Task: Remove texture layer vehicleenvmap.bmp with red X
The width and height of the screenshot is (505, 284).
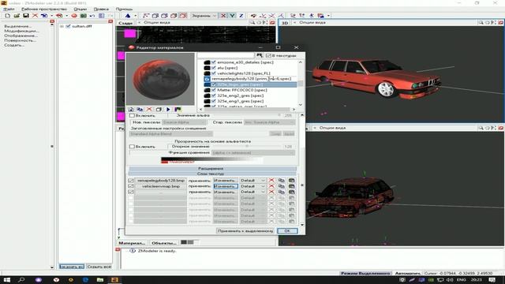Action: coord(271,186)
